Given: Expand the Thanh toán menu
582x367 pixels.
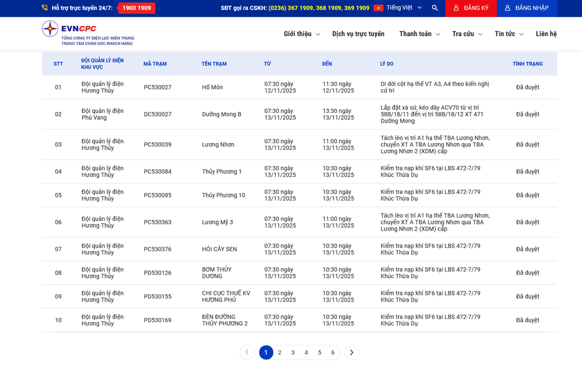Looking at the screenshot, I should [419, 34].
